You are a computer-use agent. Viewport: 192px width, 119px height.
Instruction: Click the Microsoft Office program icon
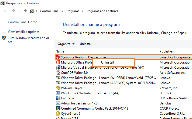click(x=58, y=62)
